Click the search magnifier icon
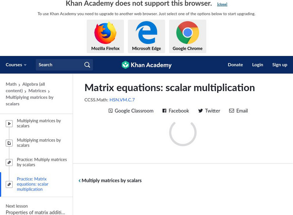 (87, 65)
